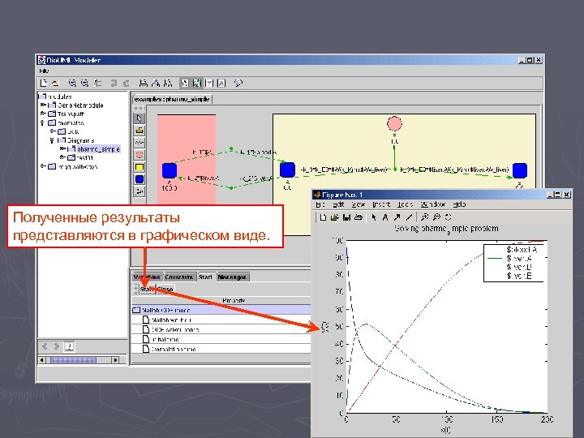The height and width of the screenshot is (438, 584).
Task: Select the blue node labeled 1000 in diagram
Action: pyautogui.click(x=170, y=170)
